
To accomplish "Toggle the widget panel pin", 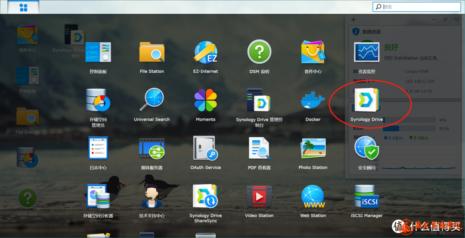I will coord(445,19).
